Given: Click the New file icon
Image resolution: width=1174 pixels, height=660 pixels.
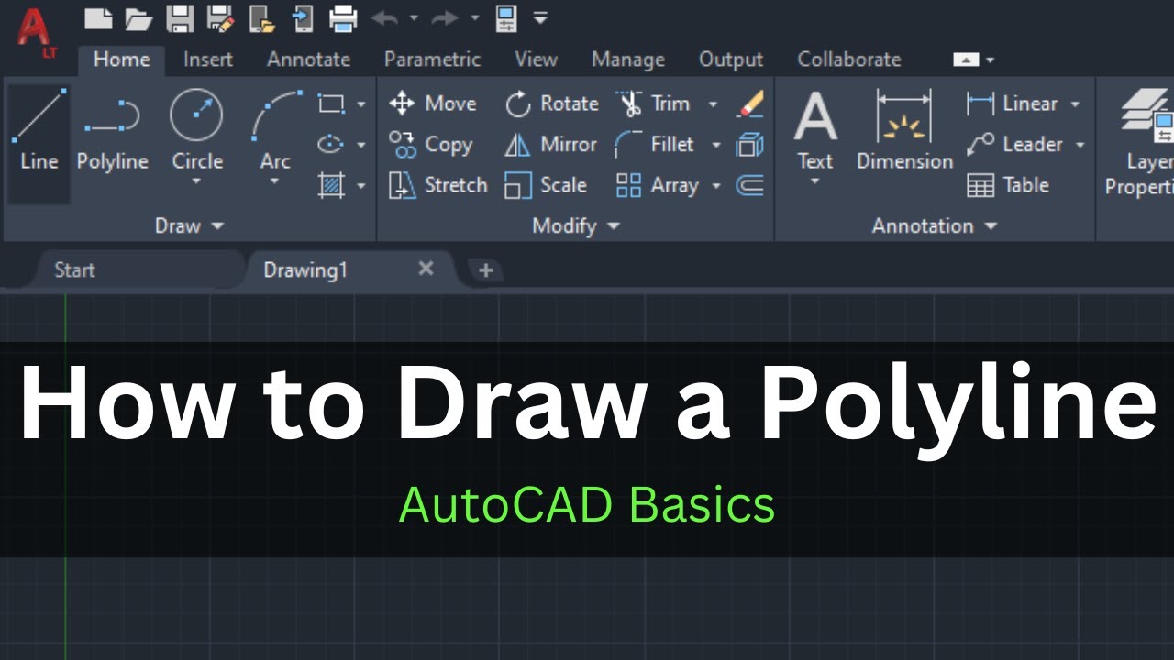Looking at the screenshot, I should pyautogui.click(x=96, y=16).
